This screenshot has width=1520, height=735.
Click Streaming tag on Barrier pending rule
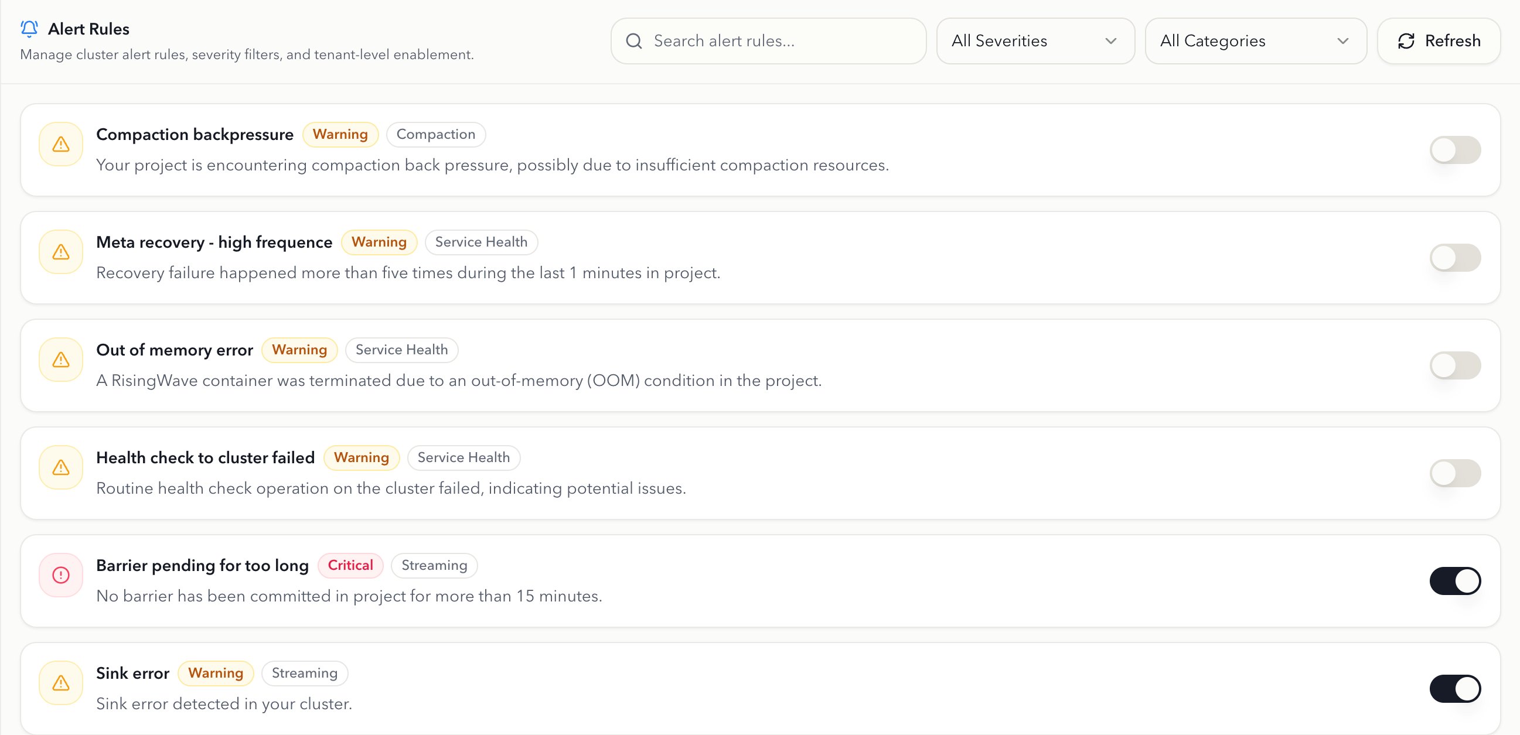coord(434,566)
